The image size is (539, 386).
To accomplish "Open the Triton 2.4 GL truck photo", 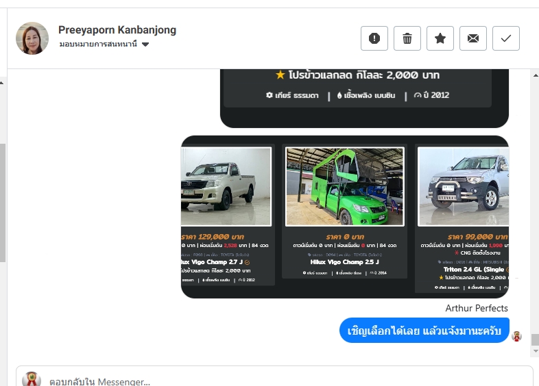I will [463, 187].
